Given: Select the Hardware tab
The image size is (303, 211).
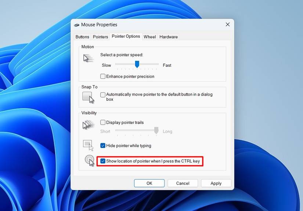Looking at the screenshot, I should tap(168, 37).
